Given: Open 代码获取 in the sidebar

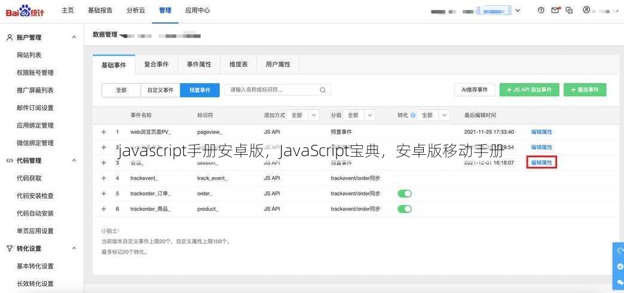Looking at the screenshot, I should pos(29,178).
